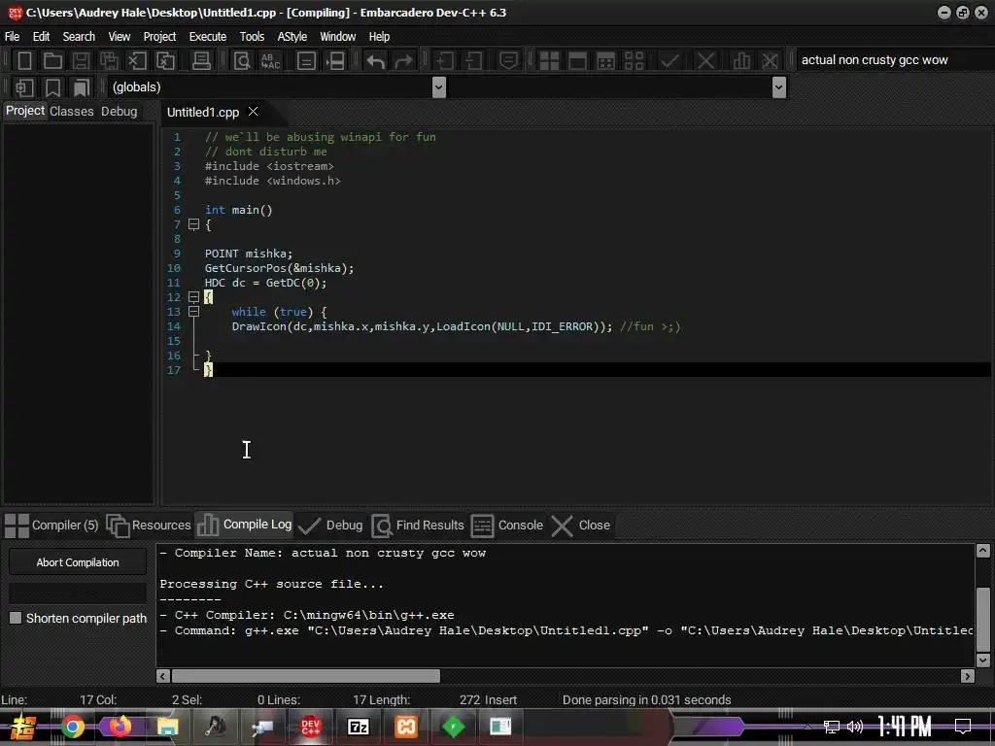Click the Save All toolbar icon
995x746 pixels.
pyautogui.click(x=109, y=61)
